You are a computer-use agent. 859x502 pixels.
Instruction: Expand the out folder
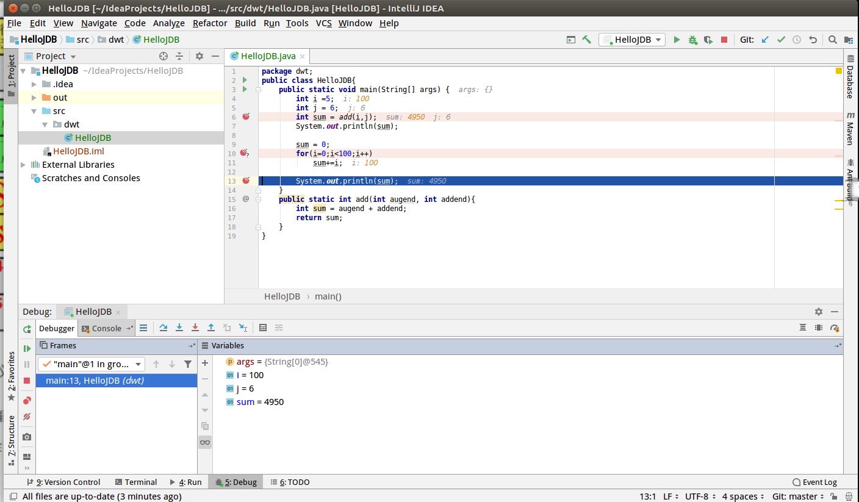(x=34, y=98)
